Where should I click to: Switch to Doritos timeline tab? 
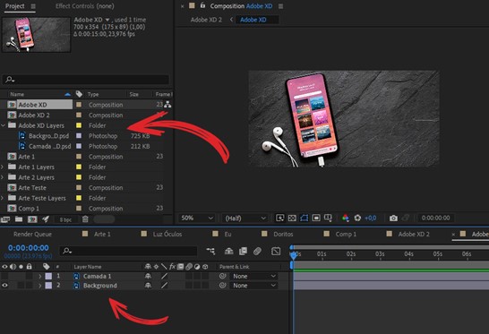[283, 234]
